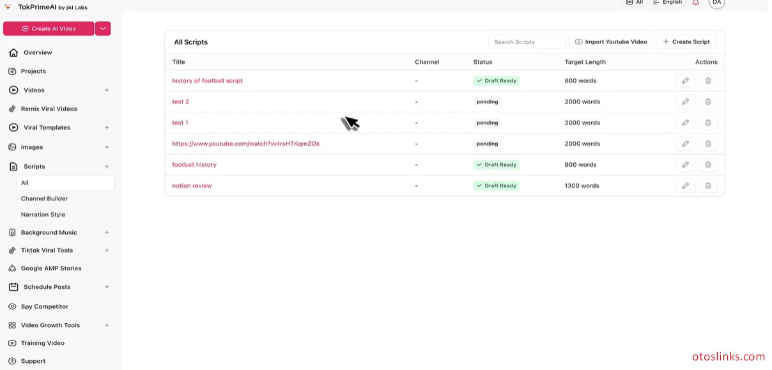Image resolution: width=772 pixels, height=370 pixels.
Task: Click the DA profile avatar
Action: point(716,3)
